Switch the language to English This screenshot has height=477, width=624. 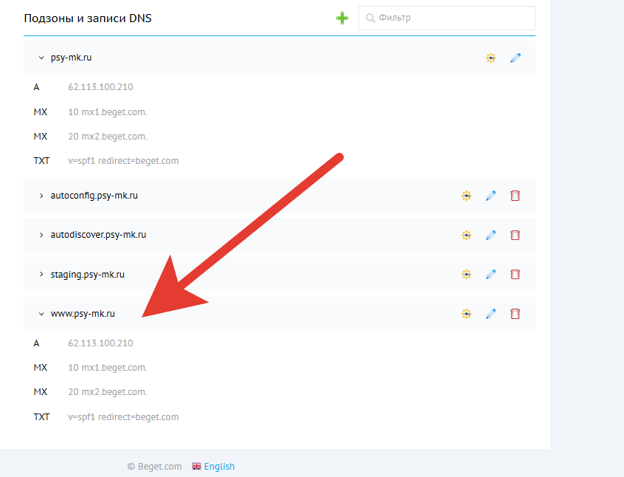(219, 466)
